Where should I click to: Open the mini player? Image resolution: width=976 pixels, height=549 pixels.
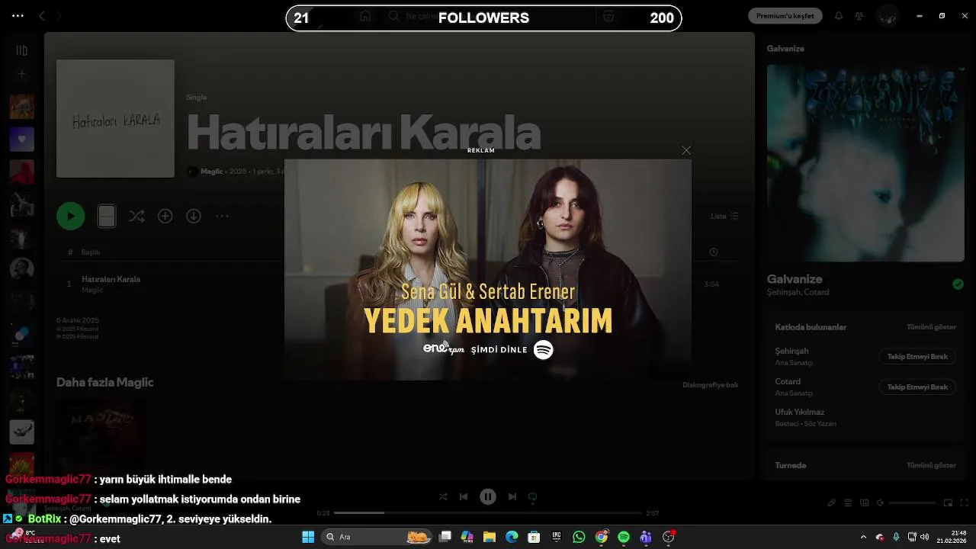click(x=948, y=503)
